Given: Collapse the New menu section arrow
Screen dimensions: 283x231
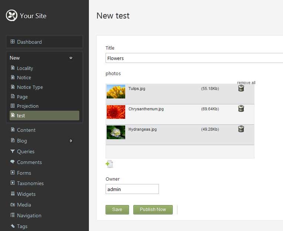Looking at the screenshot, I should coord(71,58).
